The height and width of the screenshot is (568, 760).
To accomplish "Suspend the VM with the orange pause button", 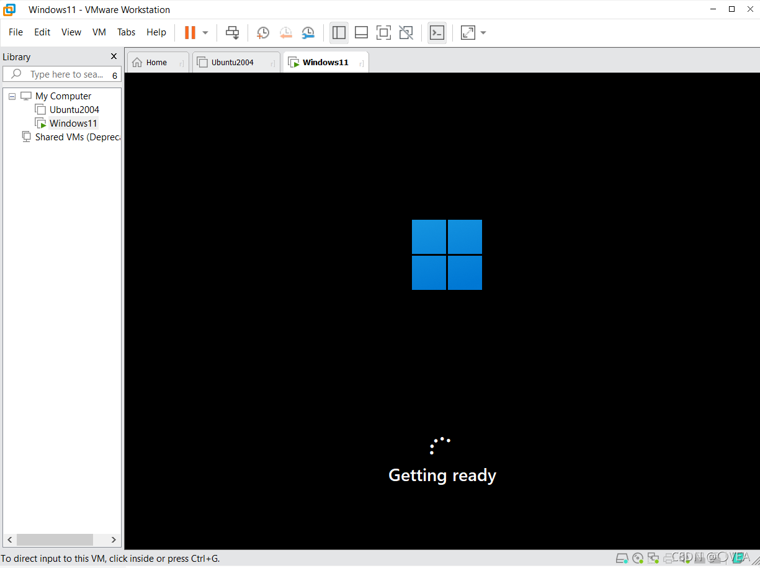I will pos(190,32).
